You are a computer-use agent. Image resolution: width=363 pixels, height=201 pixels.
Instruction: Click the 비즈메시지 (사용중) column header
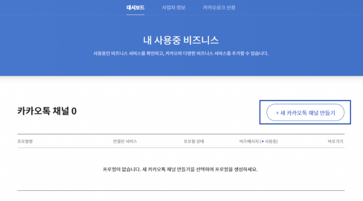pos(258,141)
